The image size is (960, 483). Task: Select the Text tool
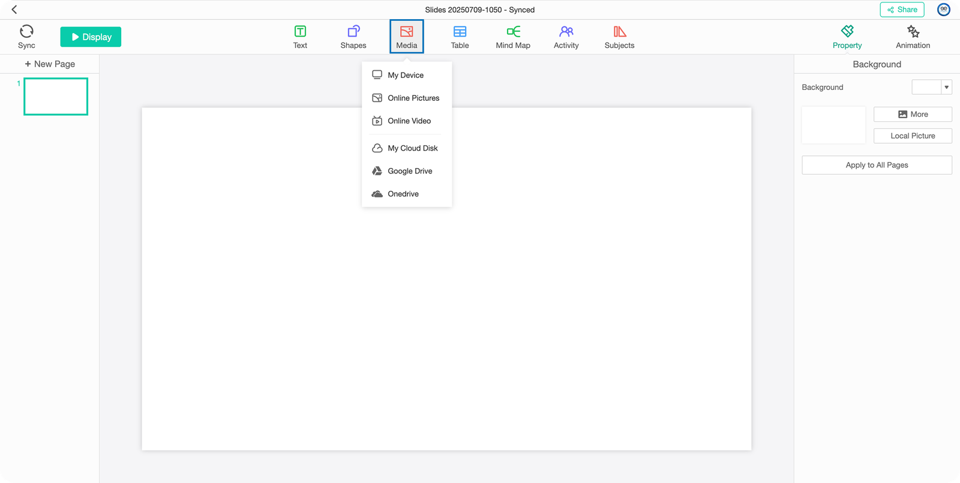[300, 37]
